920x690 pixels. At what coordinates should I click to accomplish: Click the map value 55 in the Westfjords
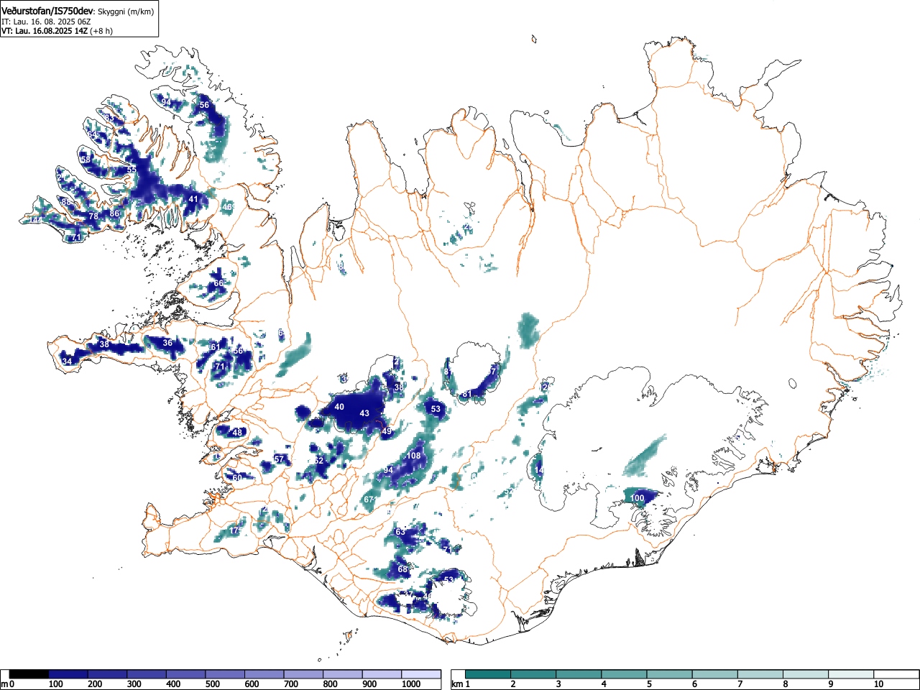coord(132,170)
